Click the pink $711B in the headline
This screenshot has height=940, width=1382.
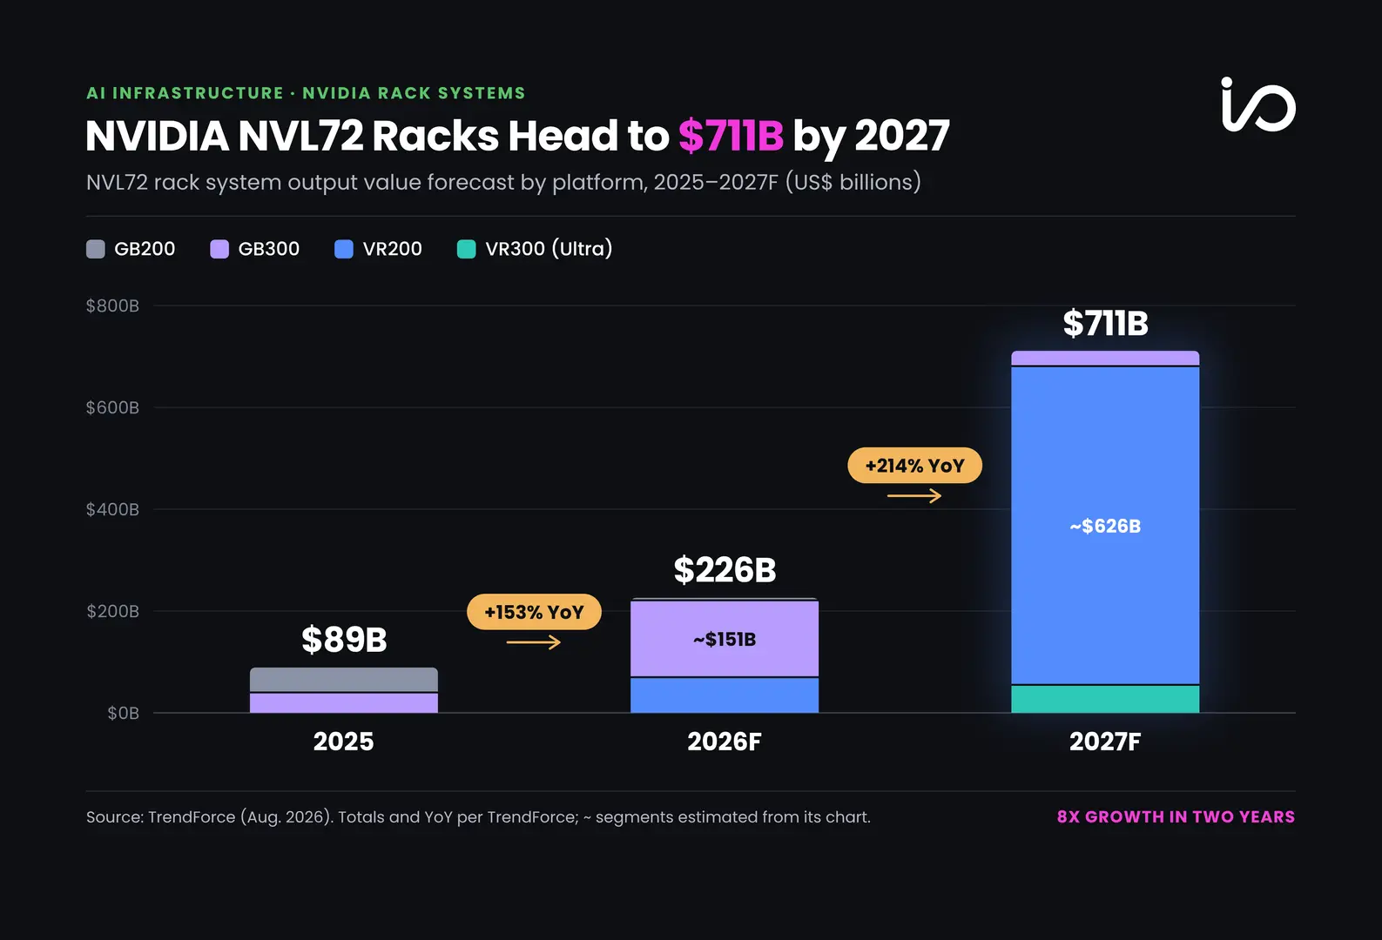click(731, 136)
